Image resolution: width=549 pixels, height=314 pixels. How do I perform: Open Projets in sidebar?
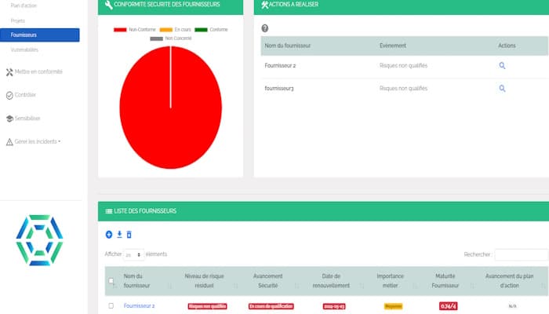pyautogui.click(x=17, y=20)
